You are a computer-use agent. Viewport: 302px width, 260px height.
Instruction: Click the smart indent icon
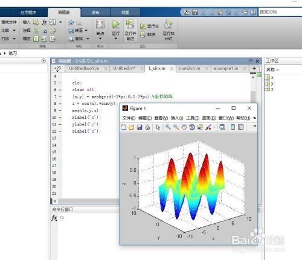[36, 39]
